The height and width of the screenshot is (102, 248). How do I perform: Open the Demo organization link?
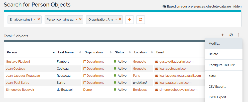point(87,89)
